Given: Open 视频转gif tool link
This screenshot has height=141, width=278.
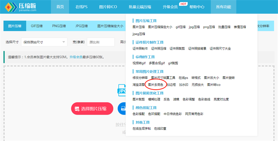Looking at the screenshot, I should pyautogui.click(x=139, y=63).
